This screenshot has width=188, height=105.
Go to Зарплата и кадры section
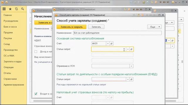pos(13,62)
